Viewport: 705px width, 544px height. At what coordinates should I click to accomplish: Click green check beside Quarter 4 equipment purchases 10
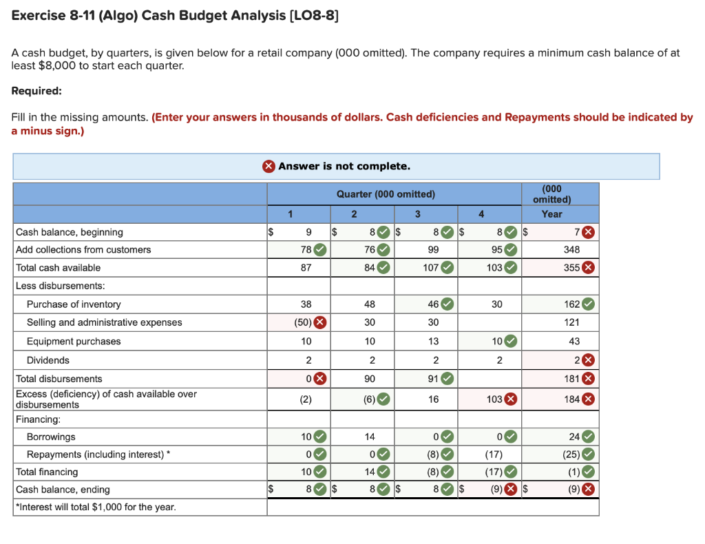pos(510,342)
